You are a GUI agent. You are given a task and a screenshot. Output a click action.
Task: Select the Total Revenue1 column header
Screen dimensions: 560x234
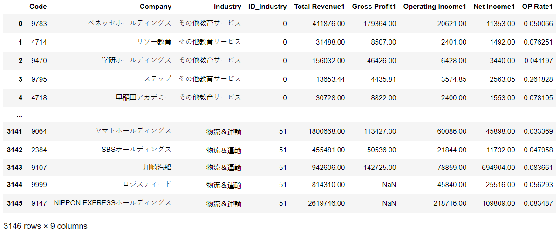coord(320,6)
